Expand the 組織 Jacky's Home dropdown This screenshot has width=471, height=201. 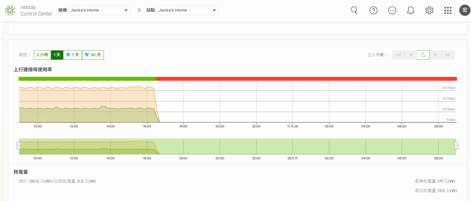click(x=100, y=10)
